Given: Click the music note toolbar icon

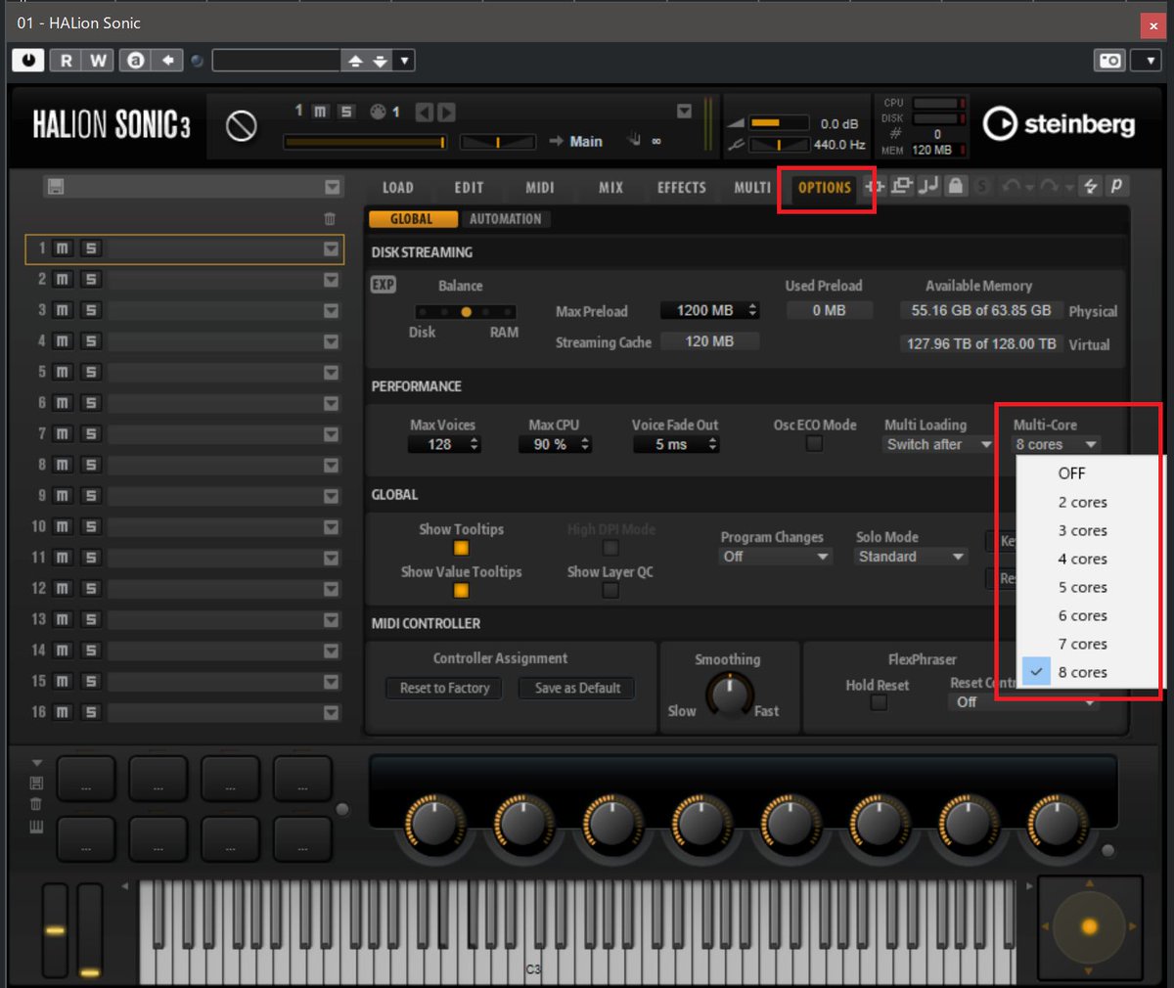Looking at the screenshot, I should (928, 186).
